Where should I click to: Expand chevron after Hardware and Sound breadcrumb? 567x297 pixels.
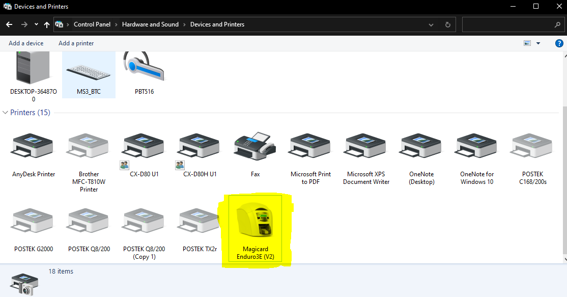point(184,24)
